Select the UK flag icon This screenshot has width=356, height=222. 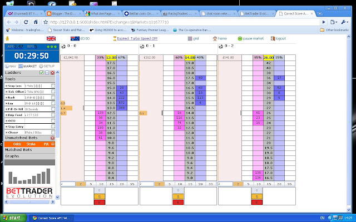tap(51, 38)
